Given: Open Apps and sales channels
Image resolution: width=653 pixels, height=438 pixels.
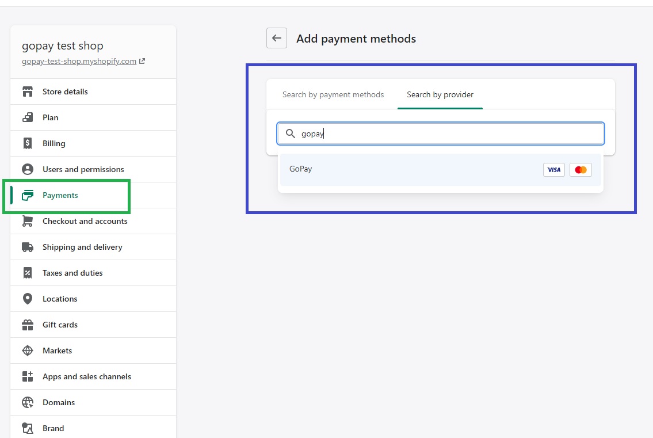Looking at the screenshot, I should click(x=93, y=376).
